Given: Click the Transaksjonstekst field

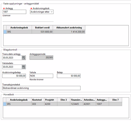Looking at the screenshot, I should pos(41,88).
